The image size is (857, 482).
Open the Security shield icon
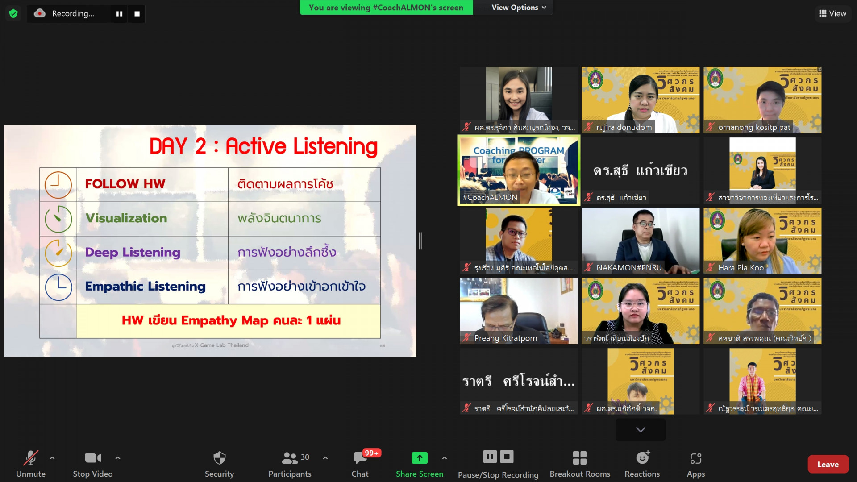[x=219, y=458]
